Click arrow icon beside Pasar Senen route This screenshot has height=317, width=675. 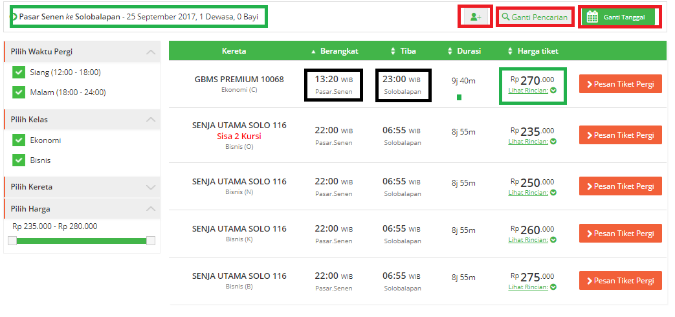click(14, 16)
